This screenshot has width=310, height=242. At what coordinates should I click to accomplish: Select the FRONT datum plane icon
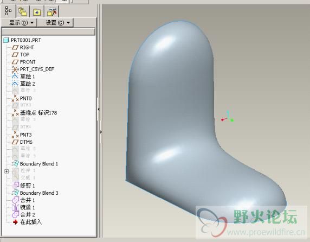(x=15, y=62)
